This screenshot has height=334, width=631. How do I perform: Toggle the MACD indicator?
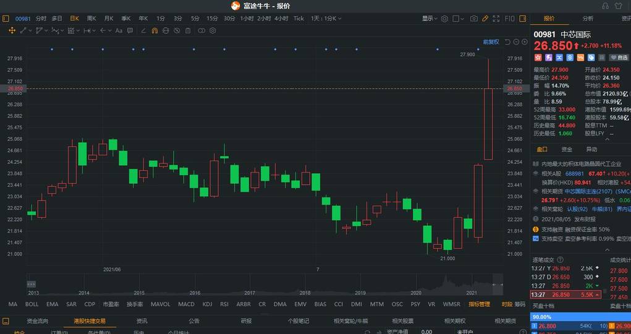coord(186,304)
